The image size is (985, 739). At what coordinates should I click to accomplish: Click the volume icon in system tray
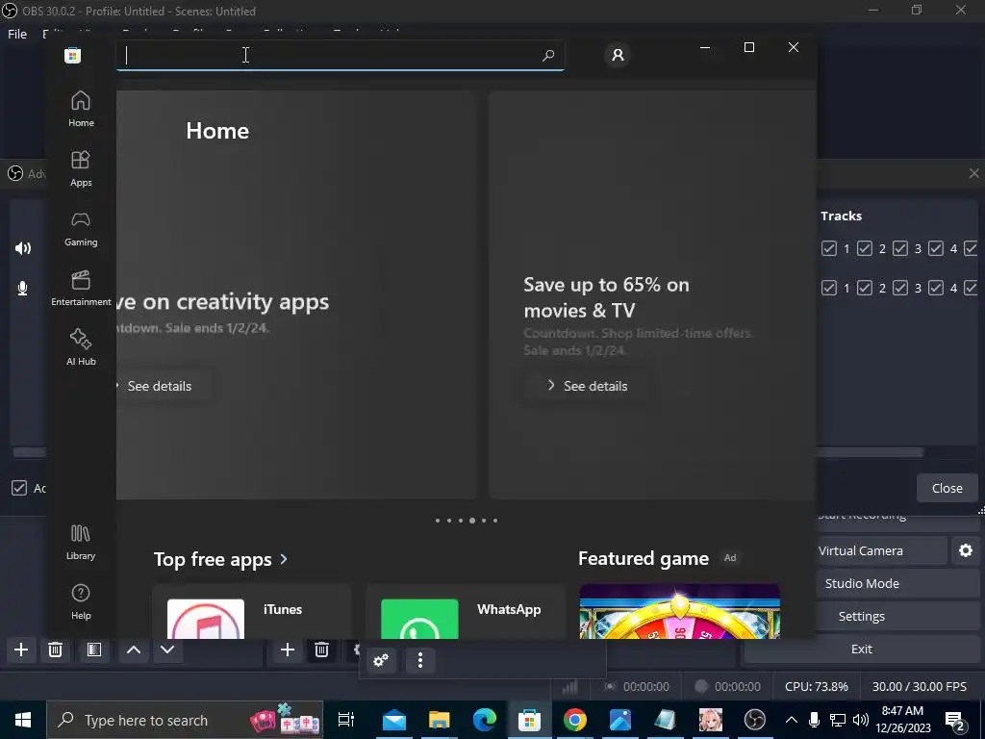click(861, 720)
